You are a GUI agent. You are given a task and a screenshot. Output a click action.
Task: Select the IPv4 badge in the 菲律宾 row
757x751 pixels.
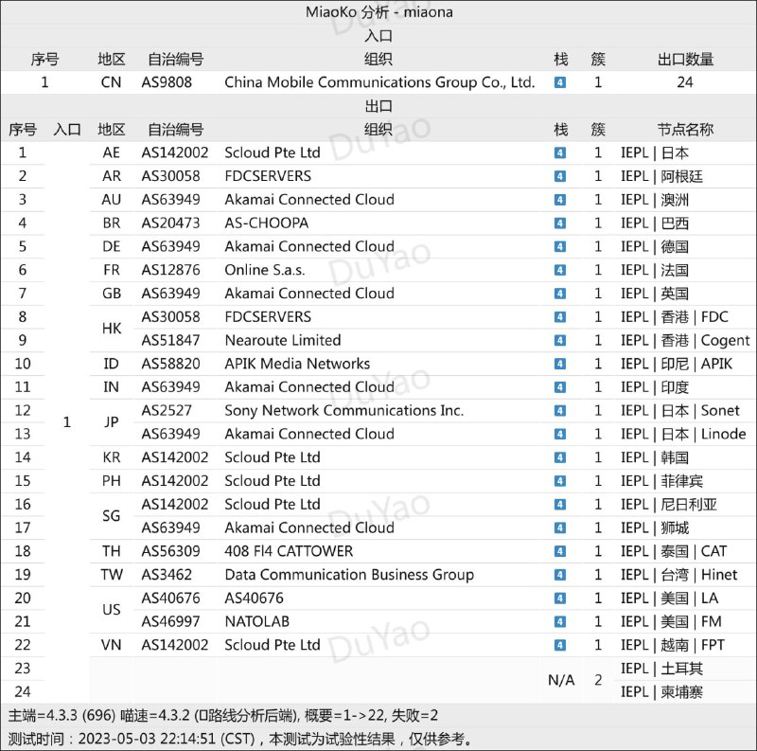560,481
